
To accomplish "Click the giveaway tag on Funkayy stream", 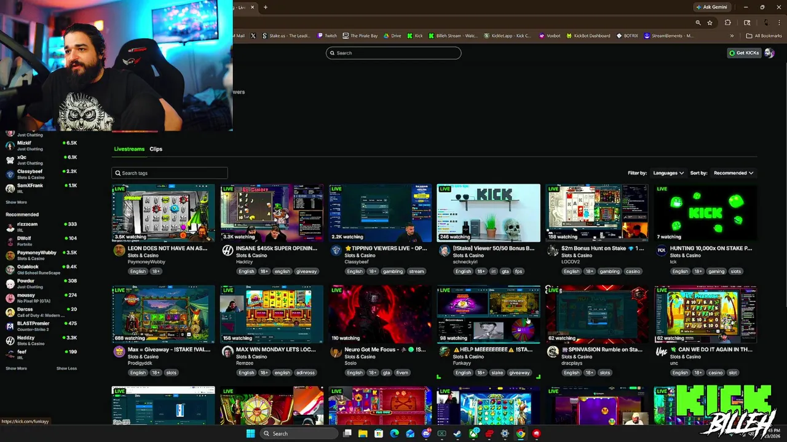I will point(520,373).
